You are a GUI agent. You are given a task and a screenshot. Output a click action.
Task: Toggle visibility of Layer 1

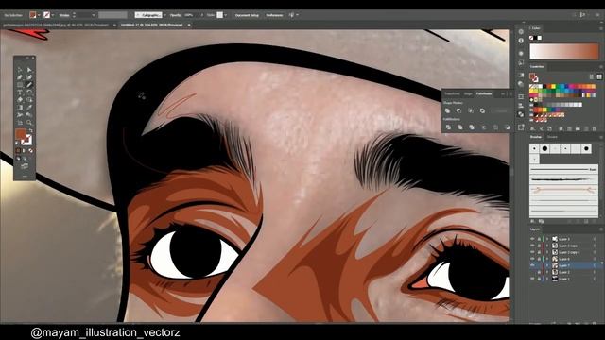532,279
